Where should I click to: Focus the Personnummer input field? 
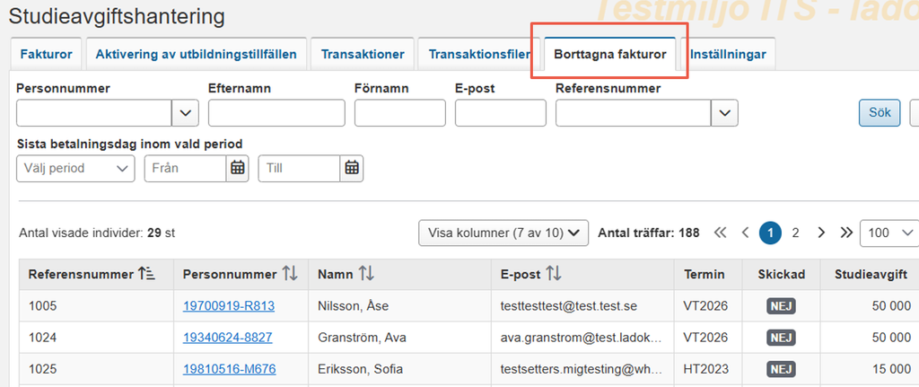click(93, 112)
